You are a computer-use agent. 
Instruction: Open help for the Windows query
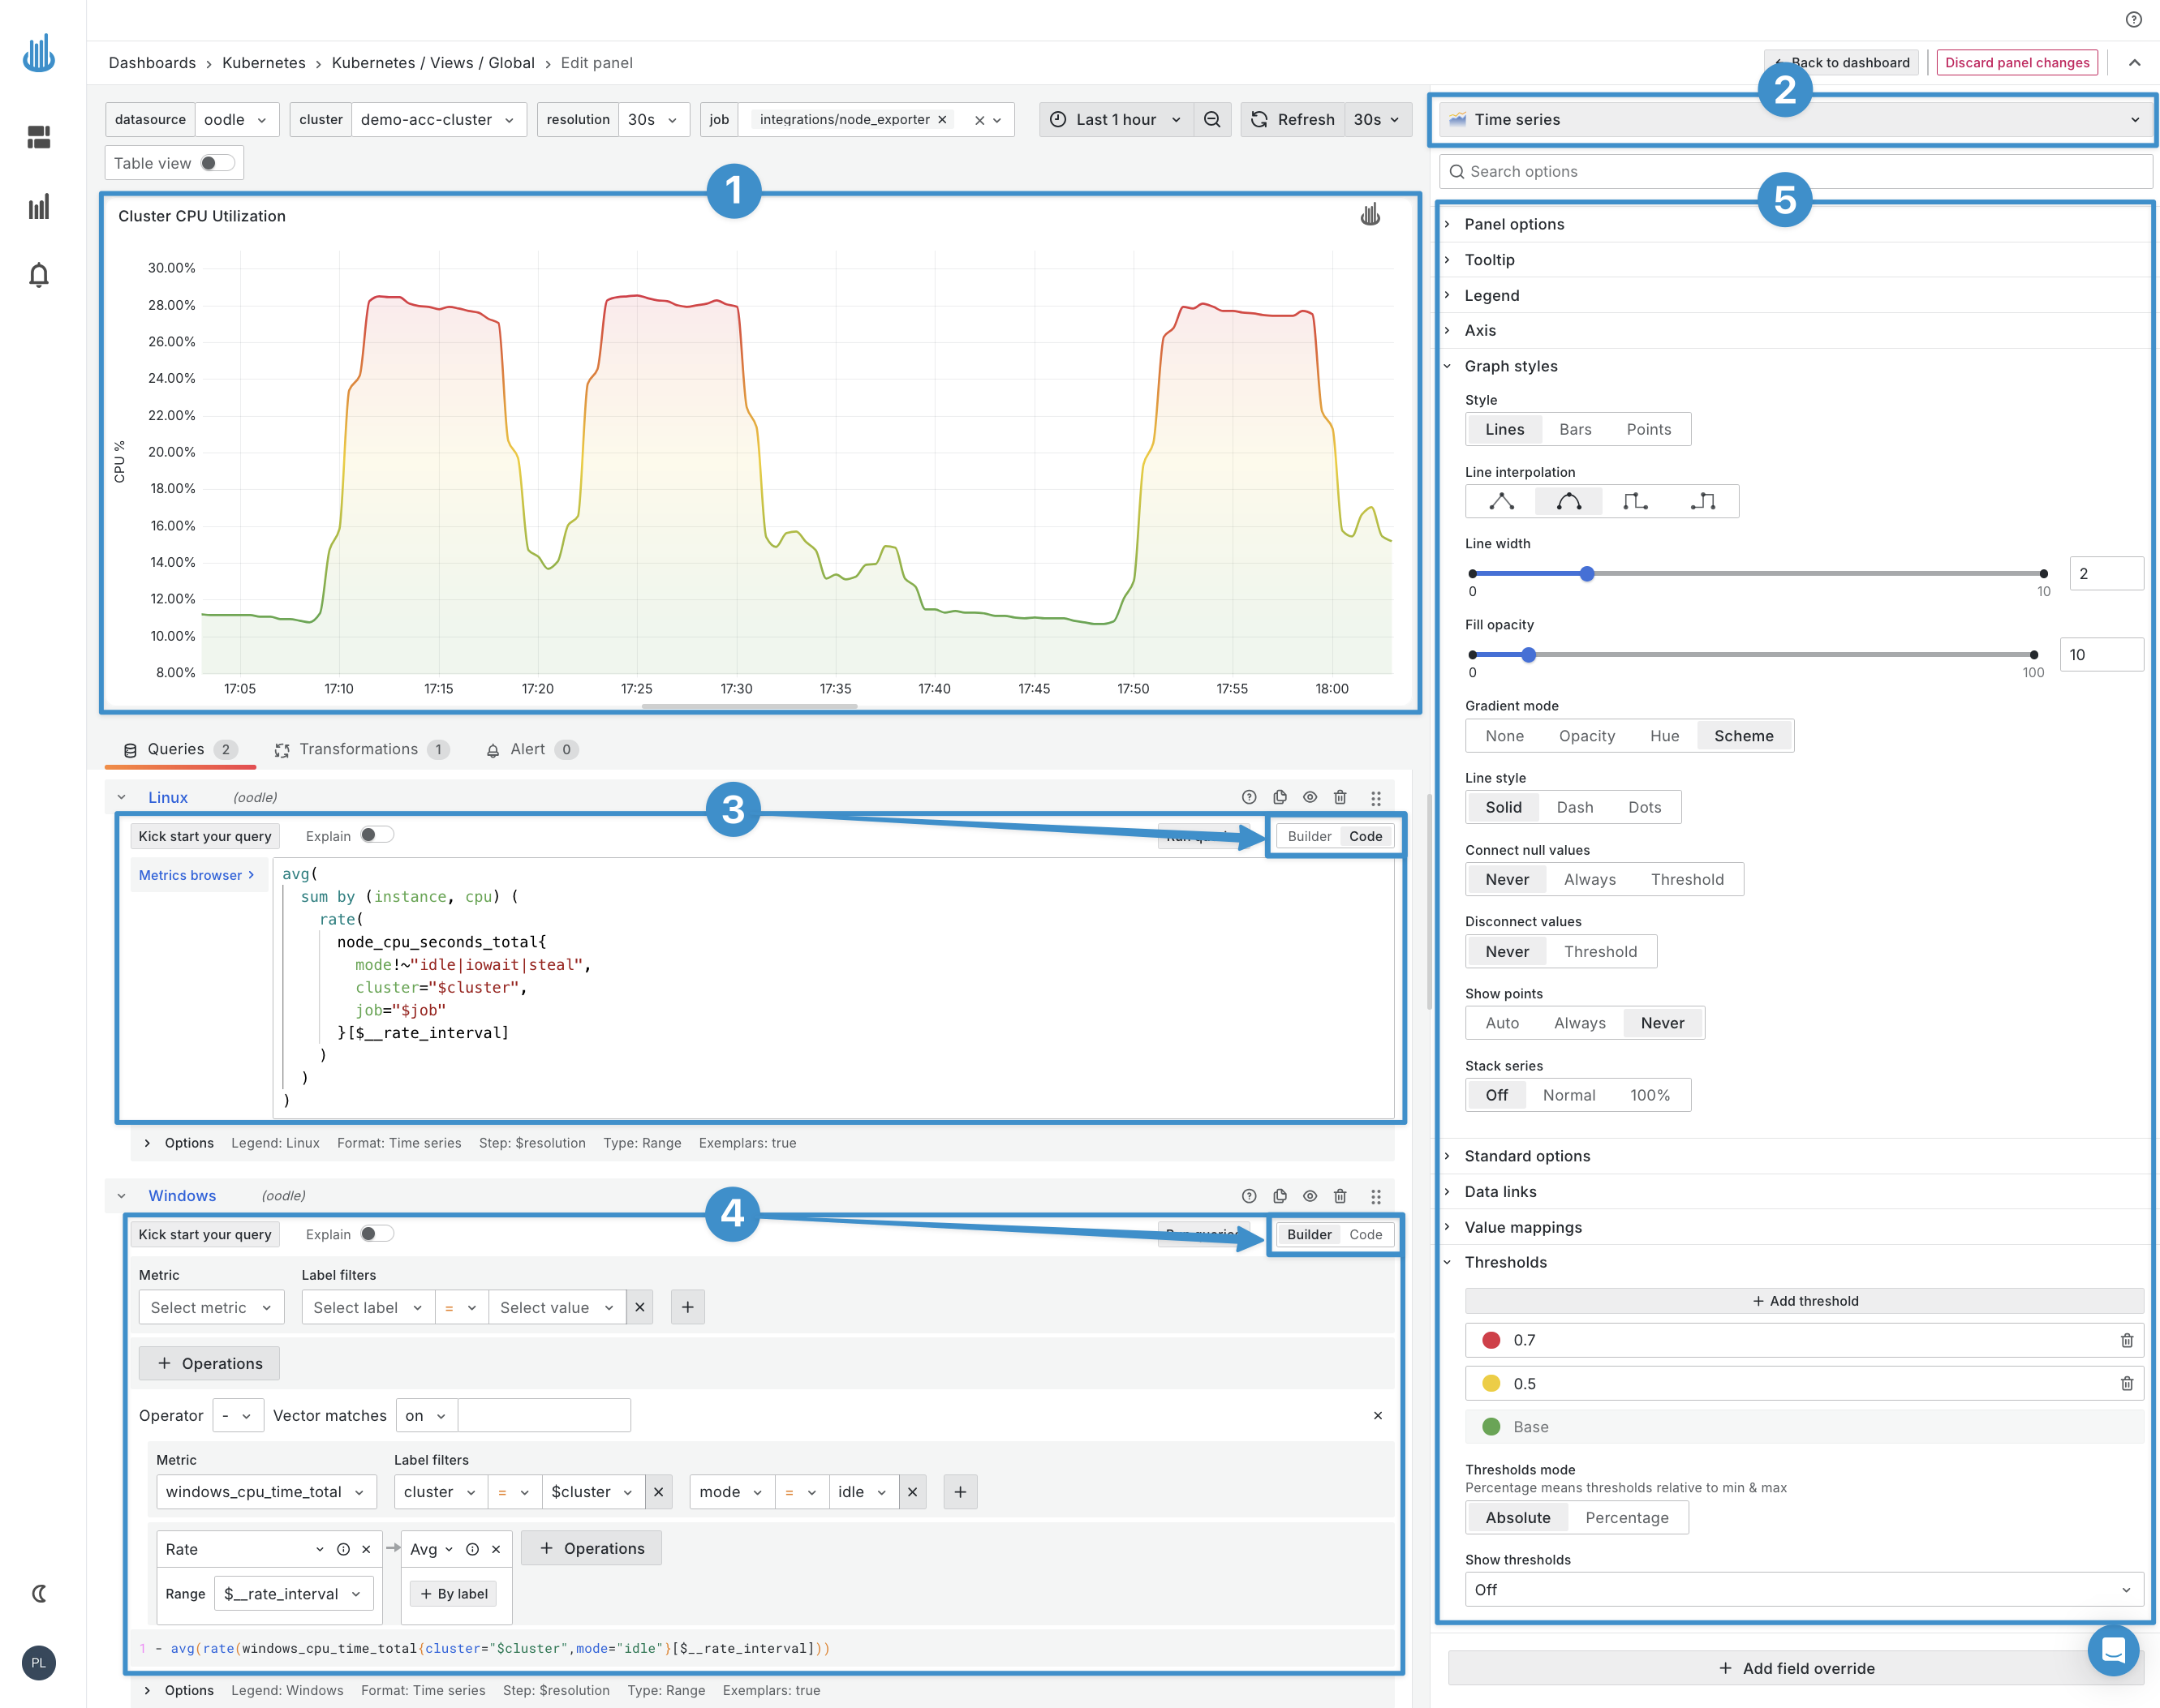pos(1249,1196)
